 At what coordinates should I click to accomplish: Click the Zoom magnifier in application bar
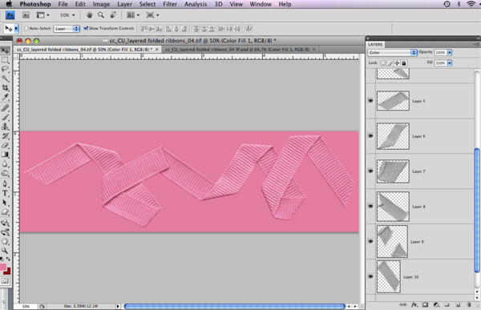coord(101,15)
